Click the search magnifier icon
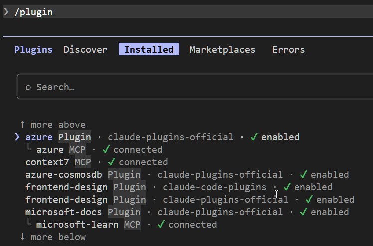 point(28,87)
